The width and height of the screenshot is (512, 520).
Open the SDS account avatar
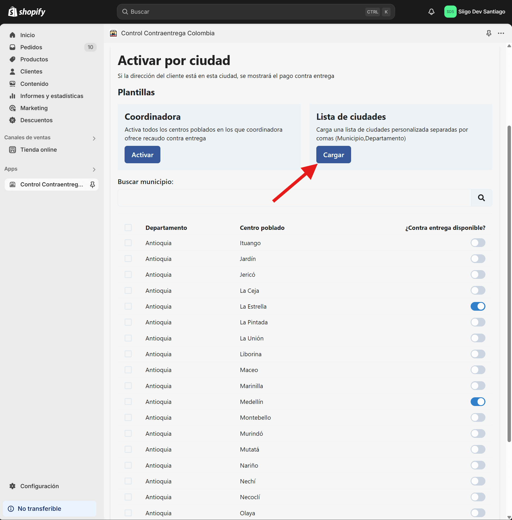(450, 12)
